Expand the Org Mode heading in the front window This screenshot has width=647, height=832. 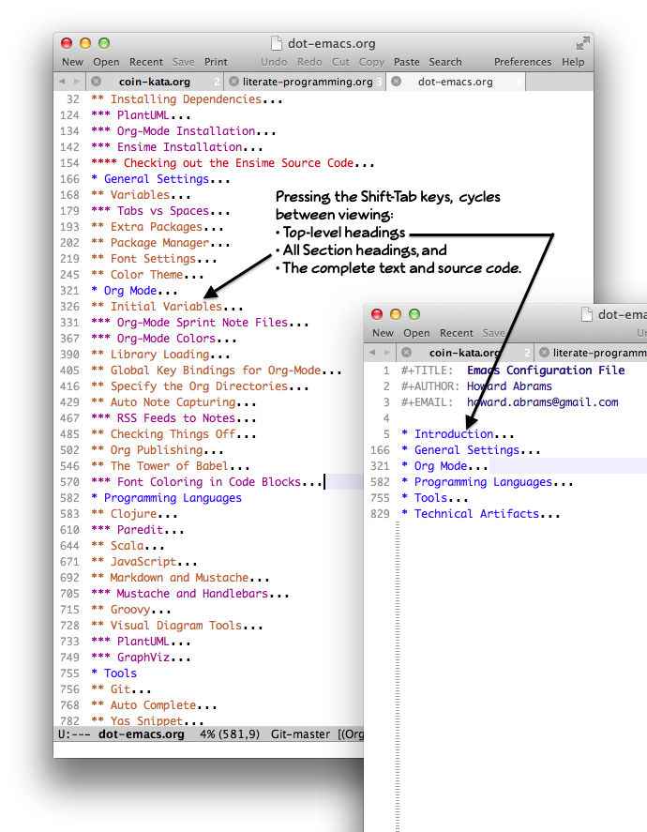444,466
